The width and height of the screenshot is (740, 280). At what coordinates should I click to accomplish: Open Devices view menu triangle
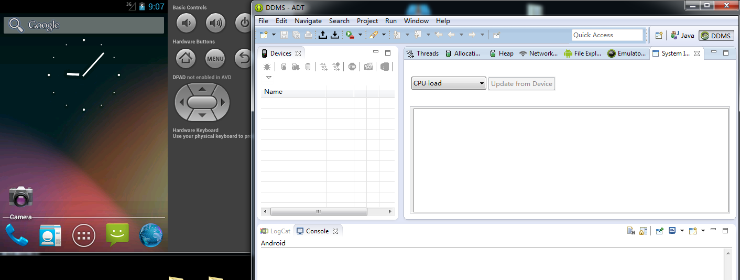point(269,77)
